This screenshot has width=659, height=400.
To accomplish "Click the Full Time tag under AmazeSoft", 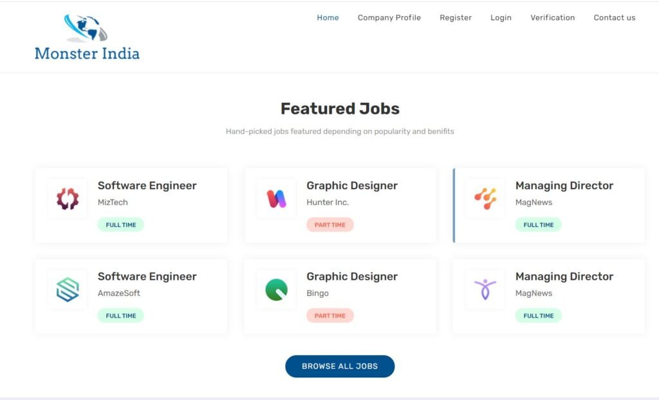I will click(x=120, y=316).
